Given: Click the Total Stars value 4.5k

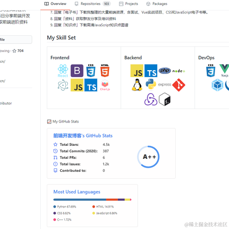Looking at the screenshot, I should point(106,144).
